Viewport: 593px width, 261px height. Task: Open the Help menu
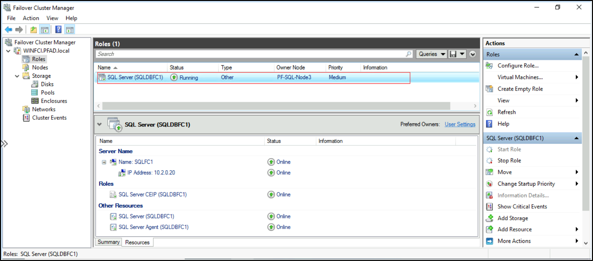[x=71, y=18]
